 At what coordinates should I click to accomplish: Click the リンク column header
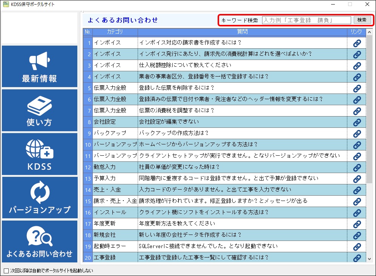point(356,32)
